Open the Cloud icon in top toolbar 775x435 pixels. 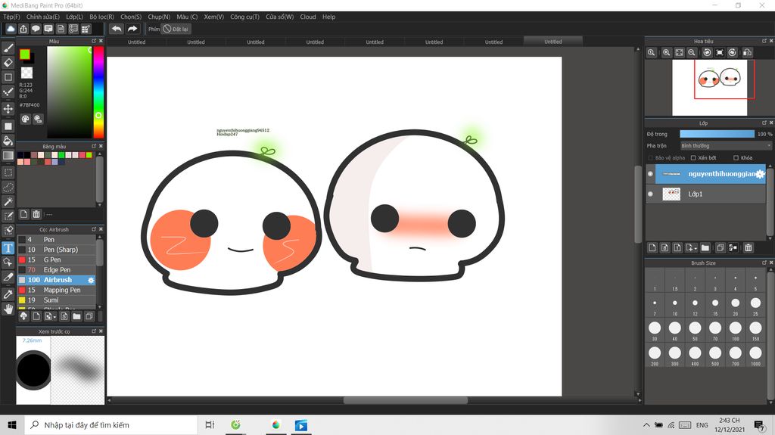[11, 29]
